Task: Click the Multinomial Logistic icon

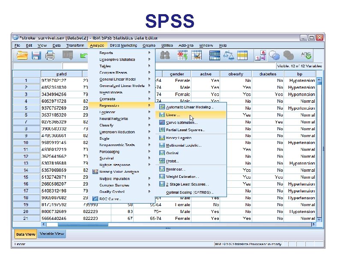Action: point(162,145)
